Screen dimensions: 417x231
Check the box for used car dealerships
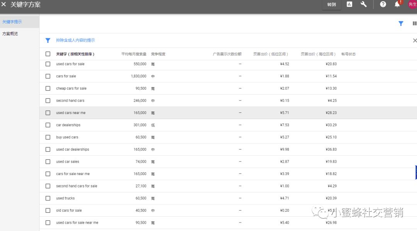48,149
